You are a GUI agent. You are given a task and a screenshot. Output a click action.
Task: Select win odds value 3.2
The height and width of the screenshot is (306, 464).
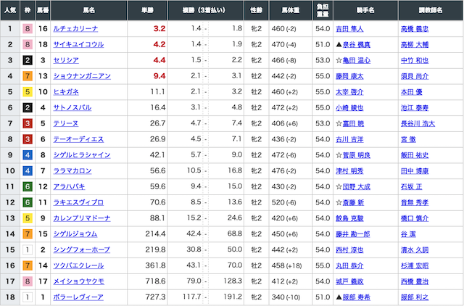tap(159, 29)
